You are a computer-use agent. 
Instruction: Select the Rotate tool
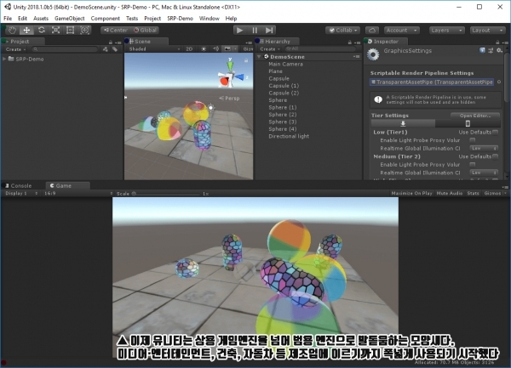[42, 31]
